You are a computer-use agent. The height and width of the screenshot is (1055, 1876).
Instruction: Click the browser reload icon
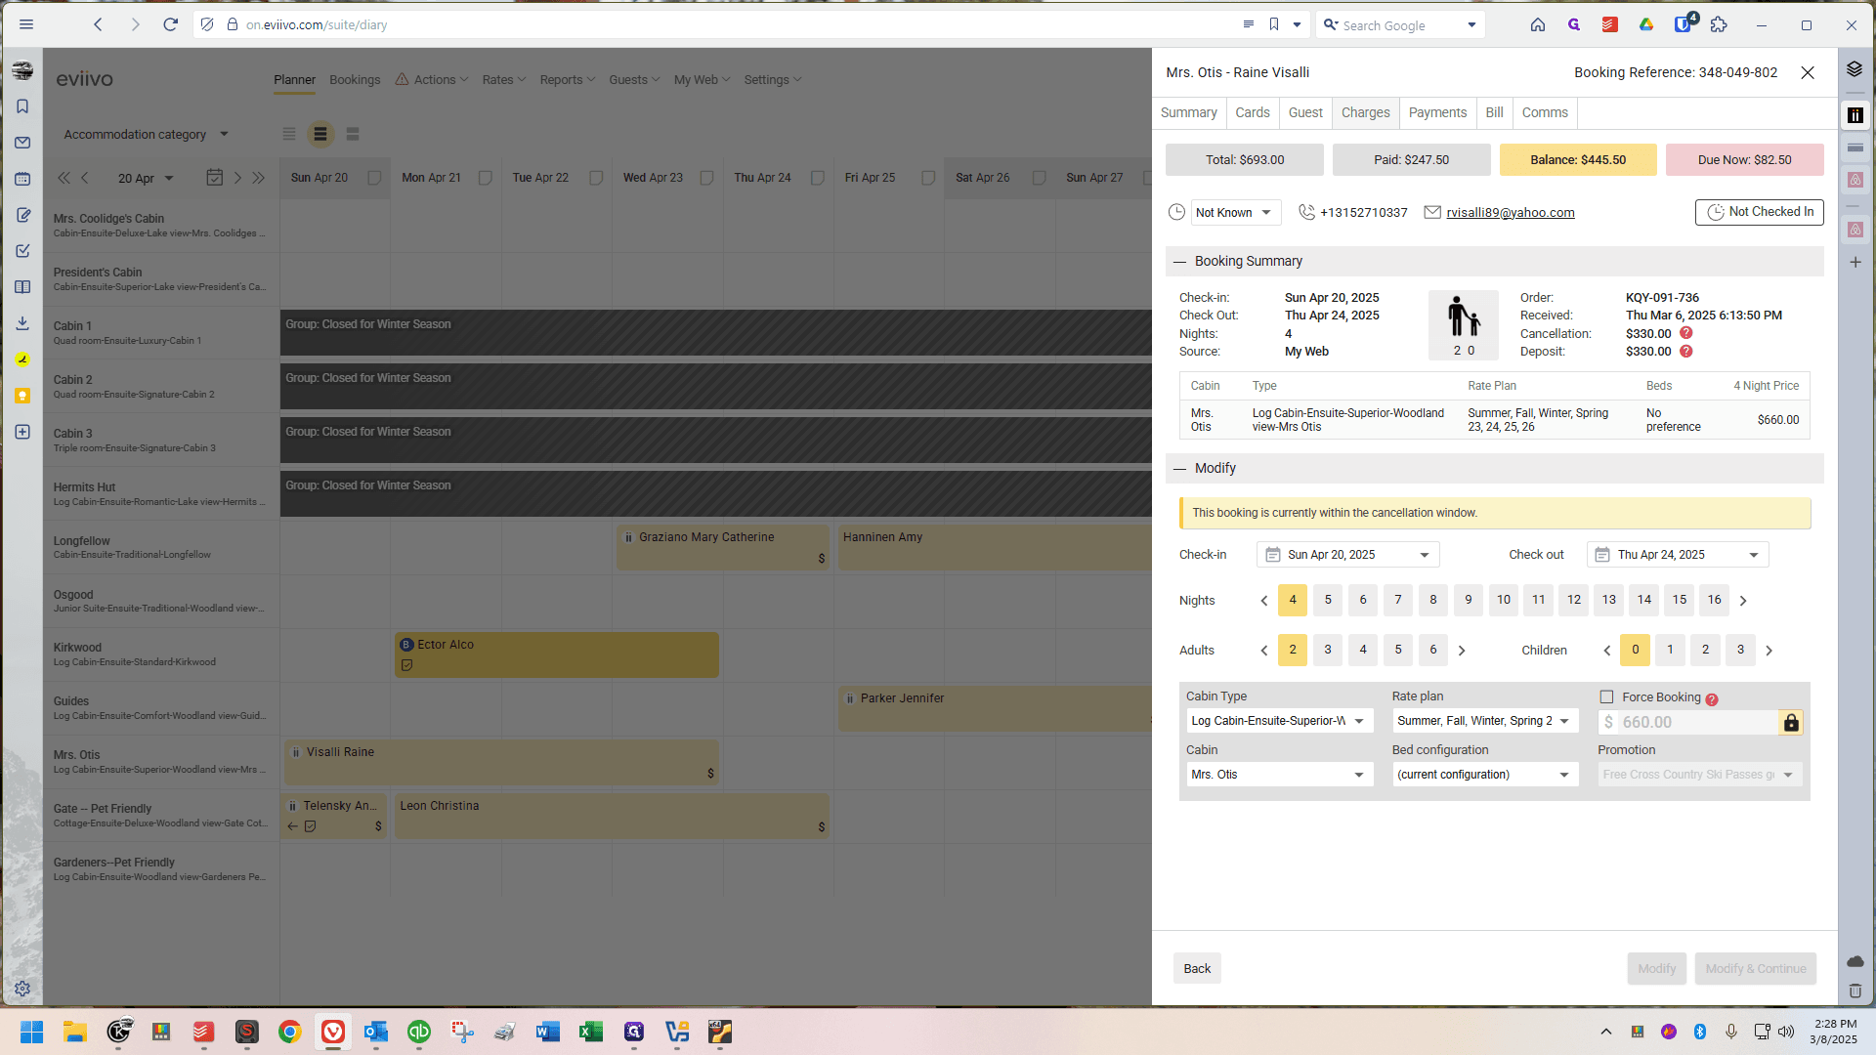(170, 24)
